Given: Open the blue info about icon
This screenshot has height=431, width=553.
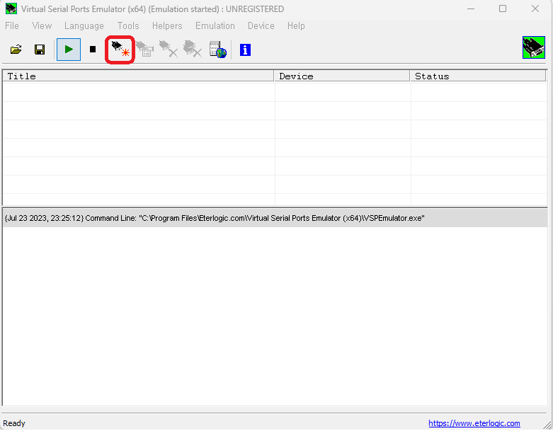Looking at the screenshot, I should click(246, 50).
